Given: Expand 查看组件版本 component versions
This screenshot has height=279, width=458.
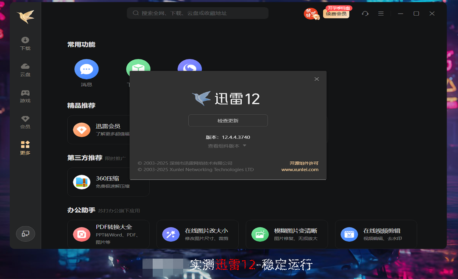Looking at the screenshot, I should tap(227, 146).
